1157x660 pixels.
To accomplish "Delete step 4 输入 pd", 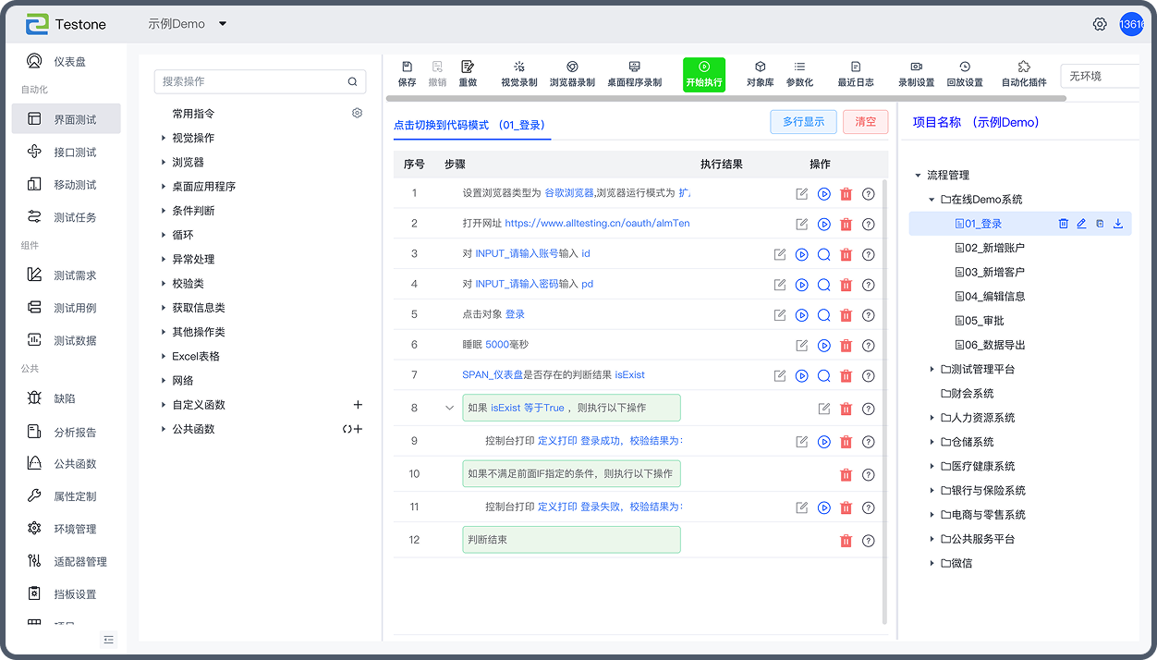I will [846, 285].
